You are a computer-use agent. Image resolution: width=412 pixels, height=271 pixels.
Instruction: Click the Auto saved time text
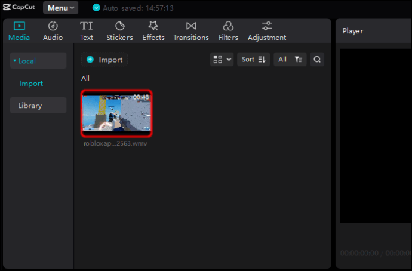138,8
